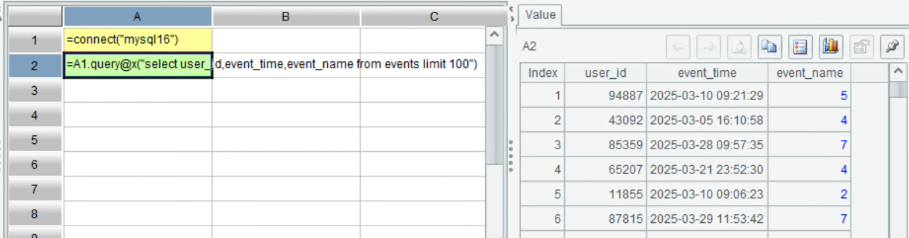Open the bar chart drawing icon
The width and height of the screenshot is (909, 238).
click(x=830, y=47)
